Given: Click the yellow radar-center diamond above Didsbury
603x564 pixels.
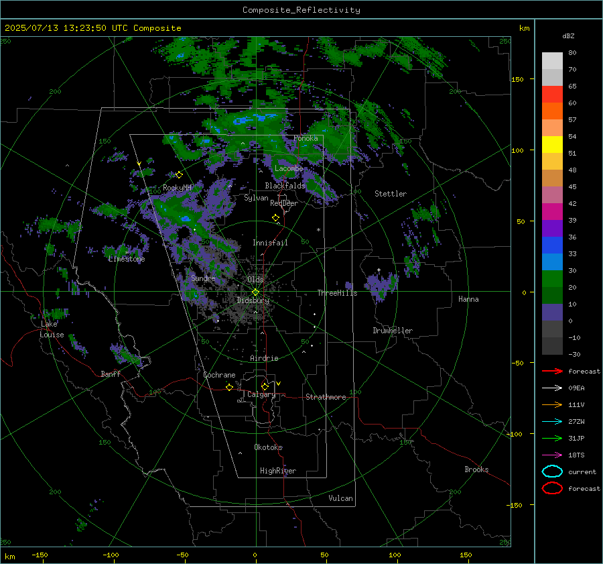Looking at the screenshot, I should tap(255, 292).
